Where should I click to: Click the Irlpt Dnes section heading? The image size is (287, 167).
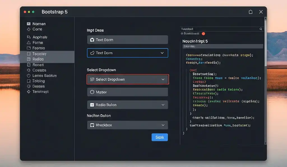[x=95, y=30]
